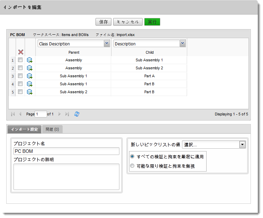The height and width of the screenshot is (218, 263).
Task: Click the Assembly parent cell in row 2
Action: click(73, 68)
